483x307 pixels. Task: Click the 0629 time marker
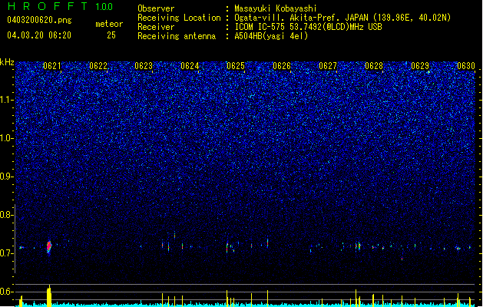(420, 66)
